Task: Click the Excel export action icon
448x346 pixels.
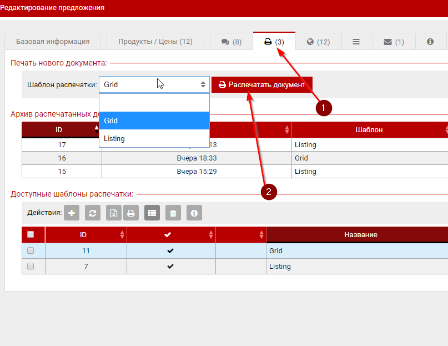Action: (113, 213)
